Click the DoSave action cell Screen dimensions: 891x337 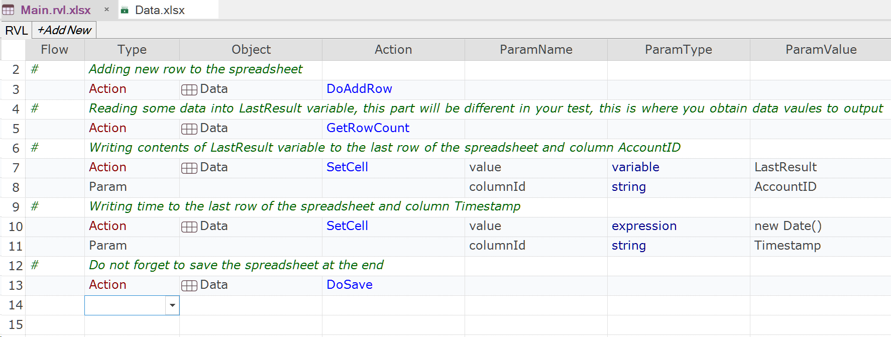(x=350, y=285)
